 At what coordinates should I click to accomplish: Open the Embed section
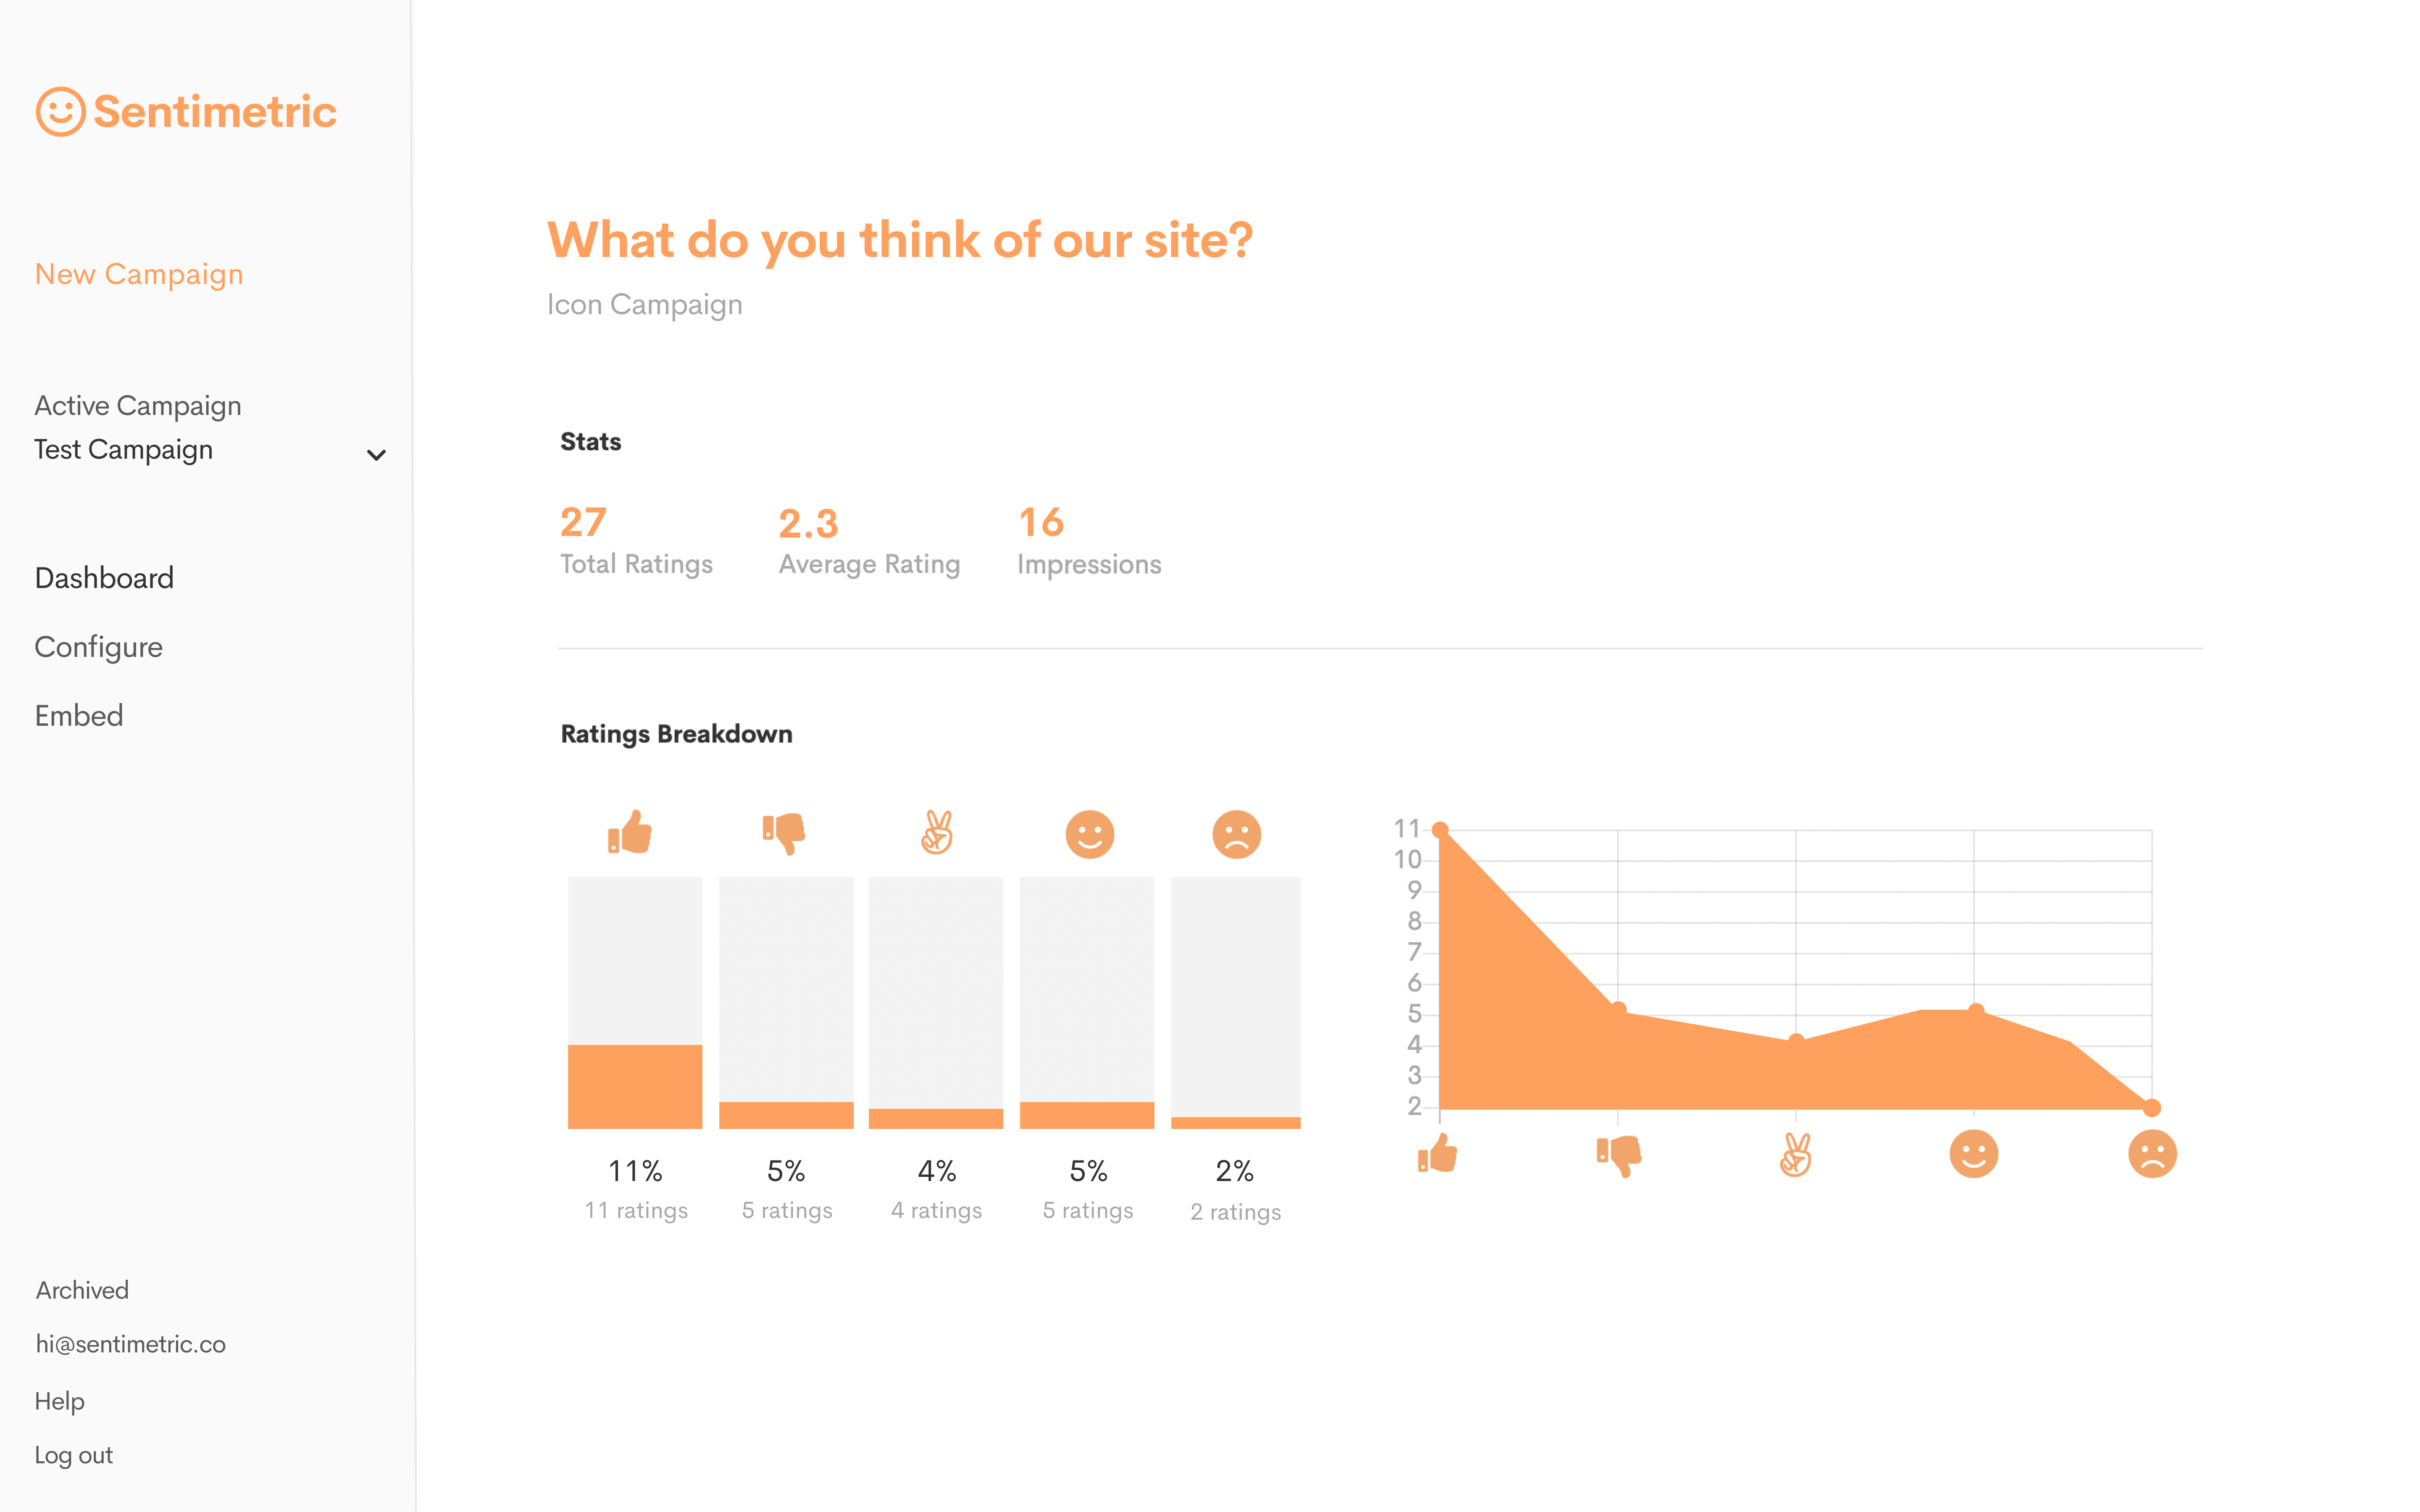point(79,716)
